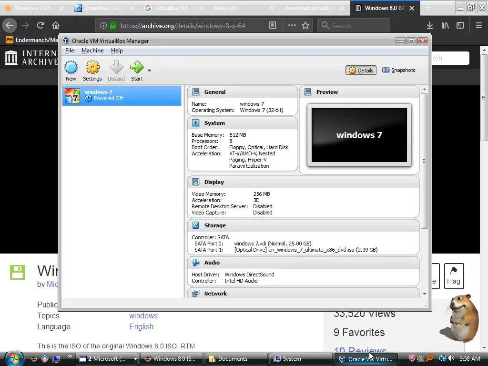The height and width of the screenshot is (366, 488).
Task: Click the details pane vertical scrollbar thumb
Action: coord(425,161)
